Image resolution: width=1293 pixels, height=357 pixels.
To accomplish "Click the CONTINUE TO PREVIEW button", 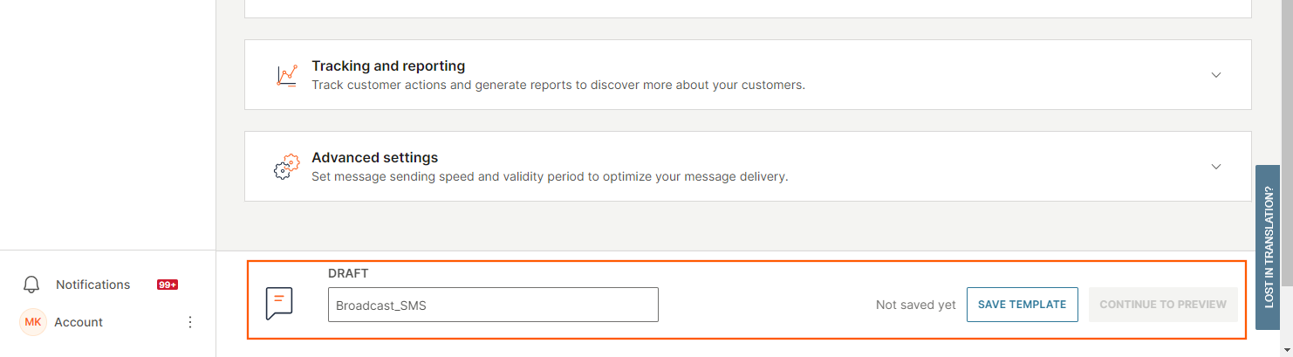I will (1162, 305).
